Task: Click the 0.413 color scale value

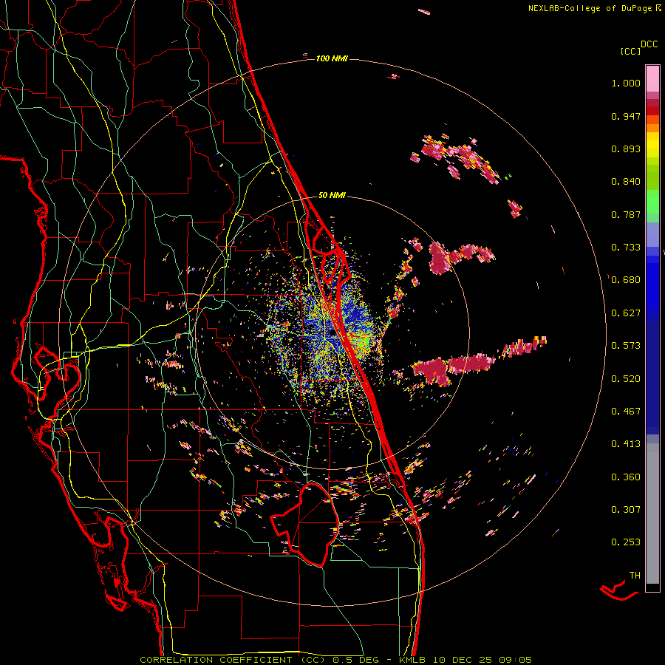Action: coord(626,444)
